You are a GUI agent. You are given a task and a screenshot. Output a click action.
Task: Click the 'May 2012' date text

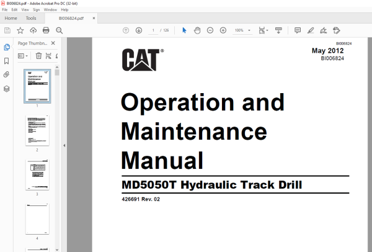tap(327, 51)
